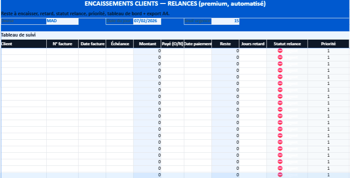Click the Montant column header

point(147,44)
